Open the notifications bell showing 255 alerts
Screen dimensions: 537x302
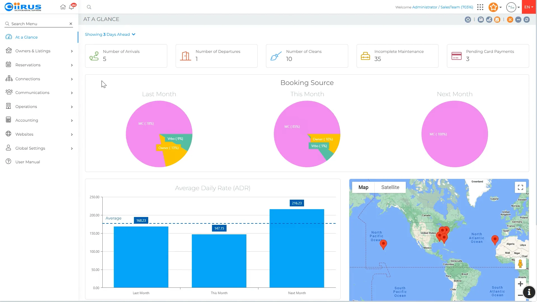coord(71,7)
